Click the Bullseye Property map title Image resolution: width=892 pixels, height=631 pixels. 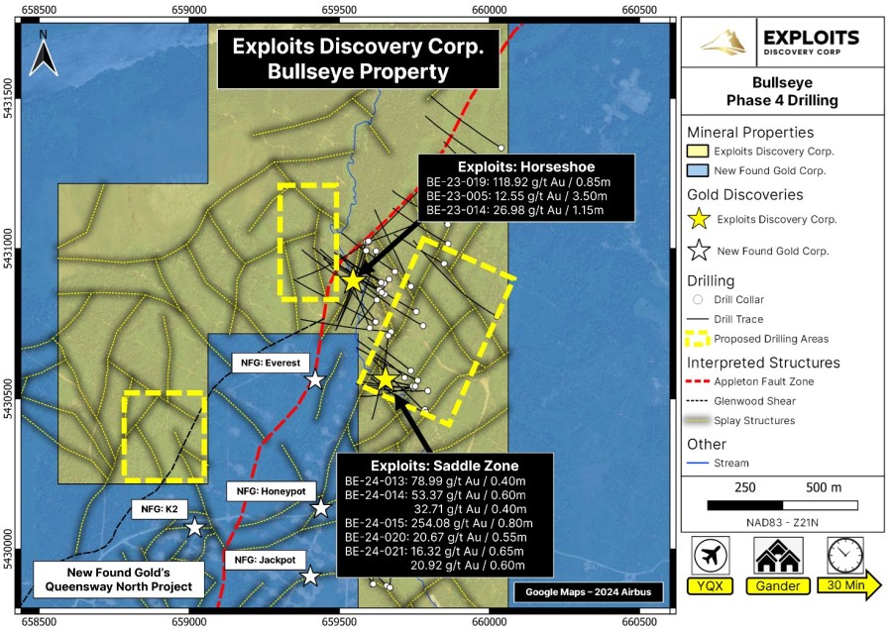(359, 71)
